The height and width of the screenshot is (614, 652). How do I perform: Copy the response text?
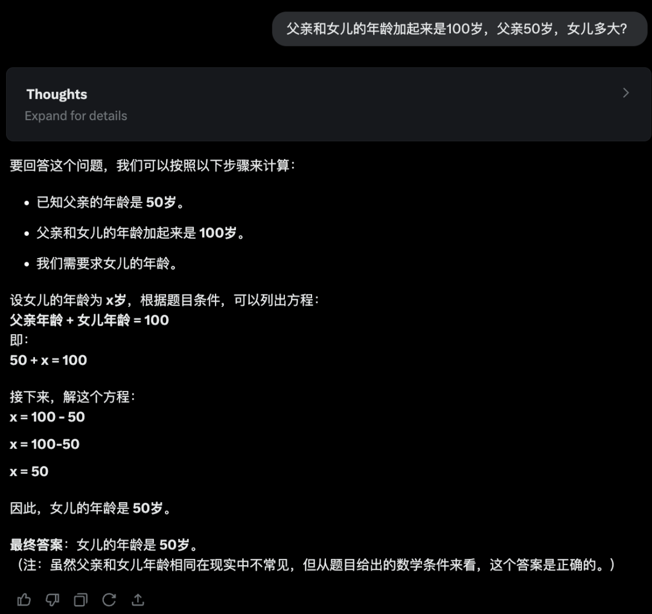81,599
